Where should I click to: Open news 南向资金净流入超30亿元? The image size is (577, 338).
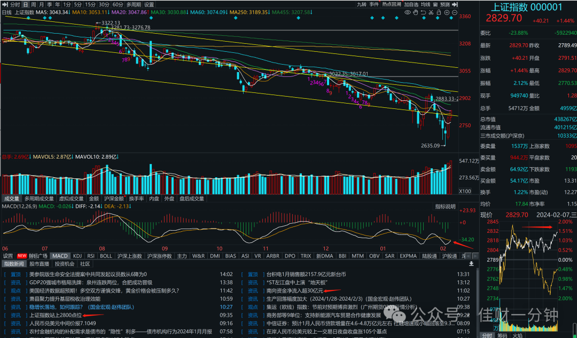295,291
